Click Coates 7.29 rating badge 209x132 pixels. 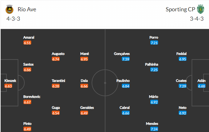click(x=182, y=86)
